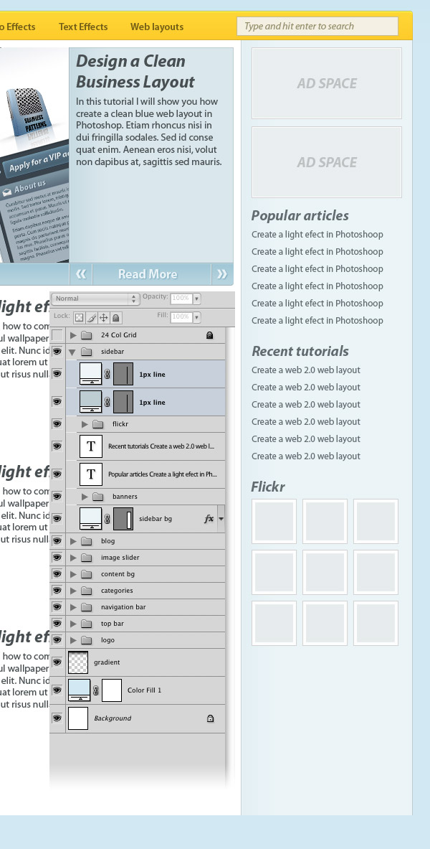This screenshot has height=849, width=430.
Task: Toggle visibility of the content bg group
Action: tap(57, 574)
